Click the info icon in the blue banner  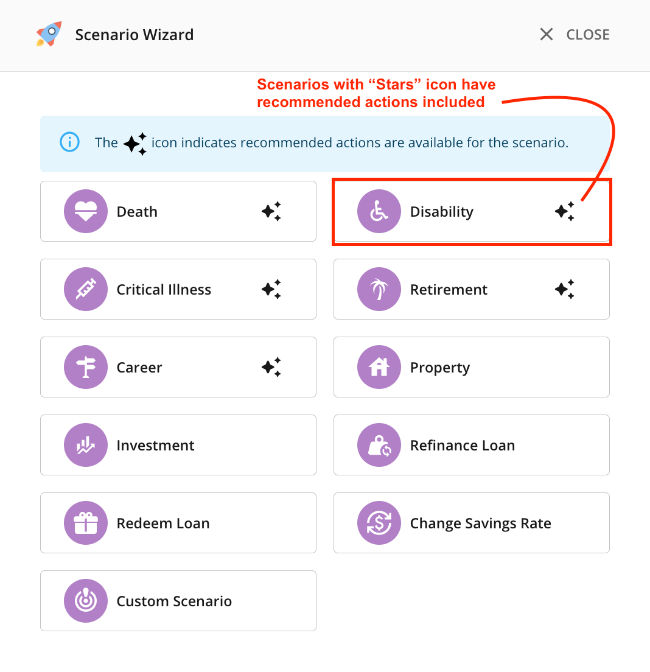(x=69, y=142)
